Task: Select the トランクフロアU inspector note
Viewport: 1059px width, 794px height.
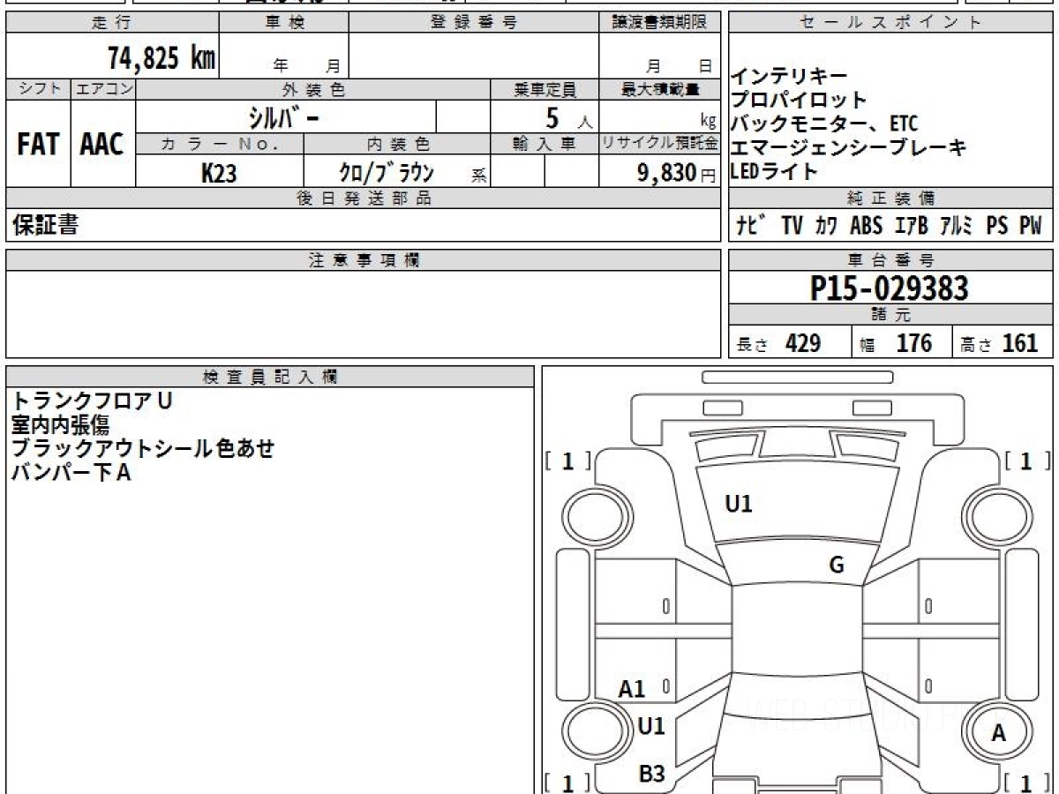Action: click(92, 401)
